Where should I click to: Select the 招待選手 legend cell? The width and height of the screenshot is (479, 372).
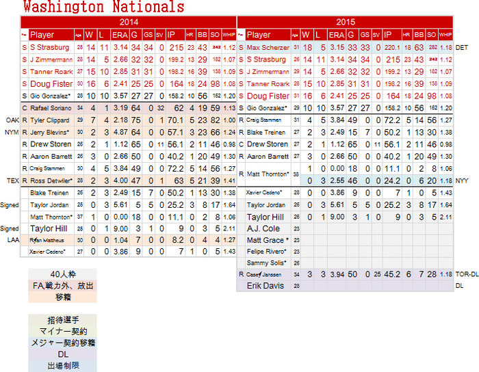tap(63, 320)
